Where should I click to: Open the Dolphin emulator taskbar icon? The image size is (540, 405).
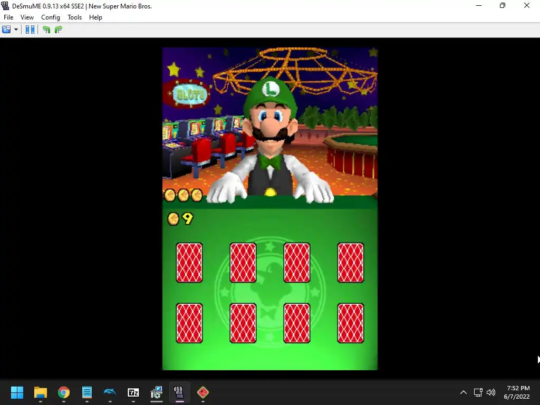pyautogui.click(x=110, y=392)
